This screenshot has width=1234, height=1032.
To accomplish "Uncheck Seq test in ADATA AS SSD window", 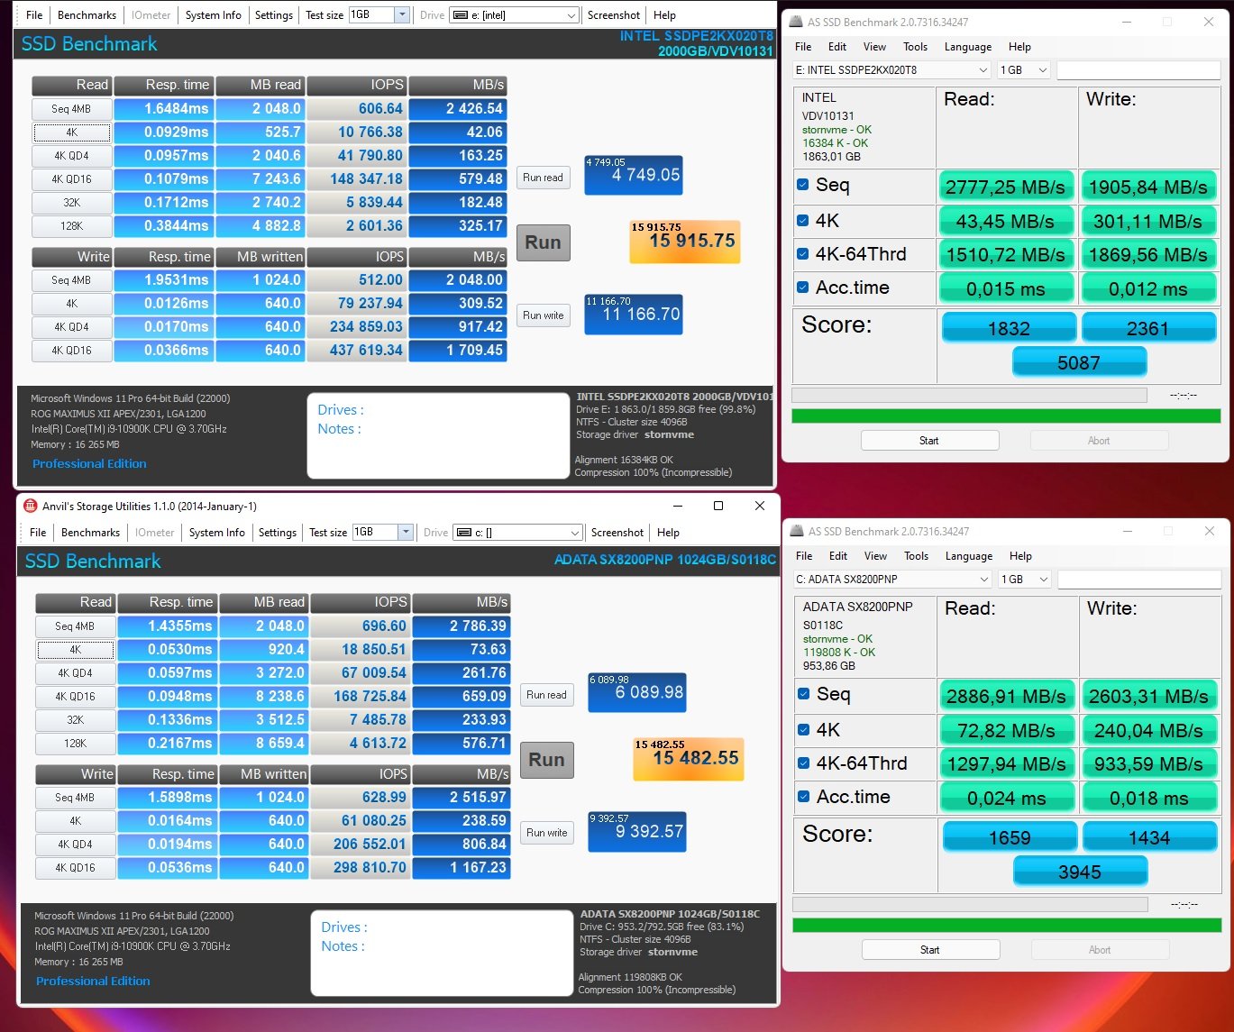I will point(803,694).
